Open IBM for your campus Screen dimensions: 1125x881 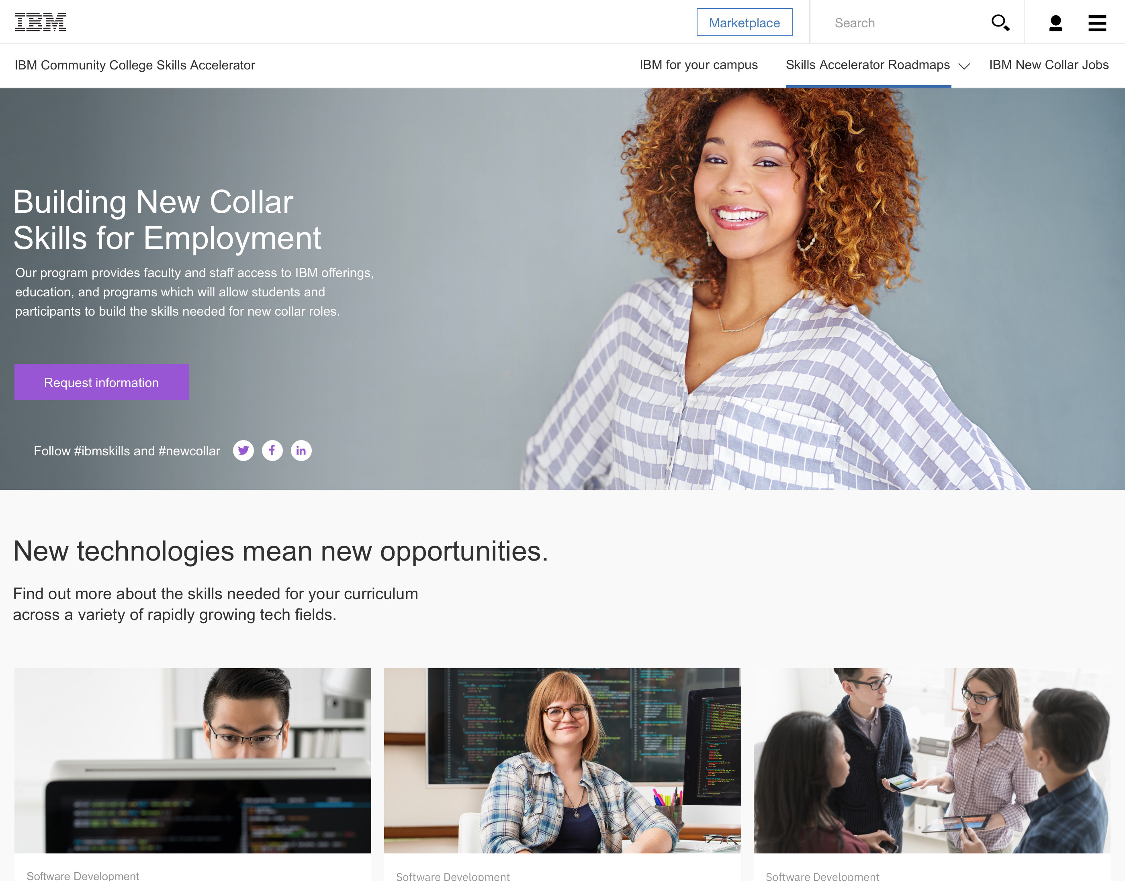pos(698,65)
